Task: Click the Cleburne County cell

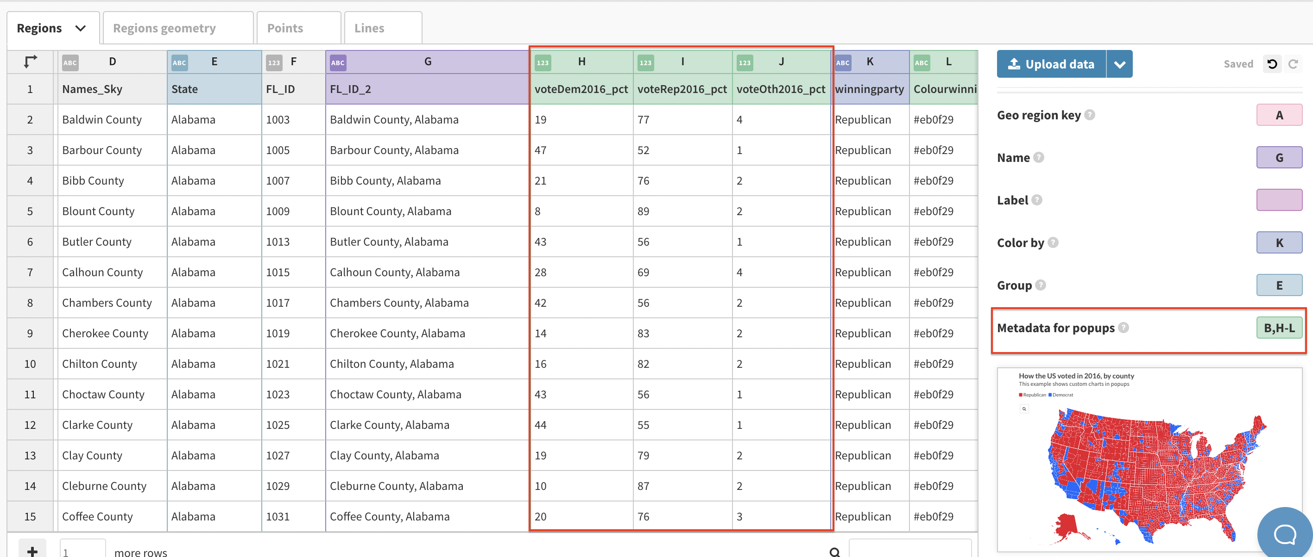Action: click(112, 486)
